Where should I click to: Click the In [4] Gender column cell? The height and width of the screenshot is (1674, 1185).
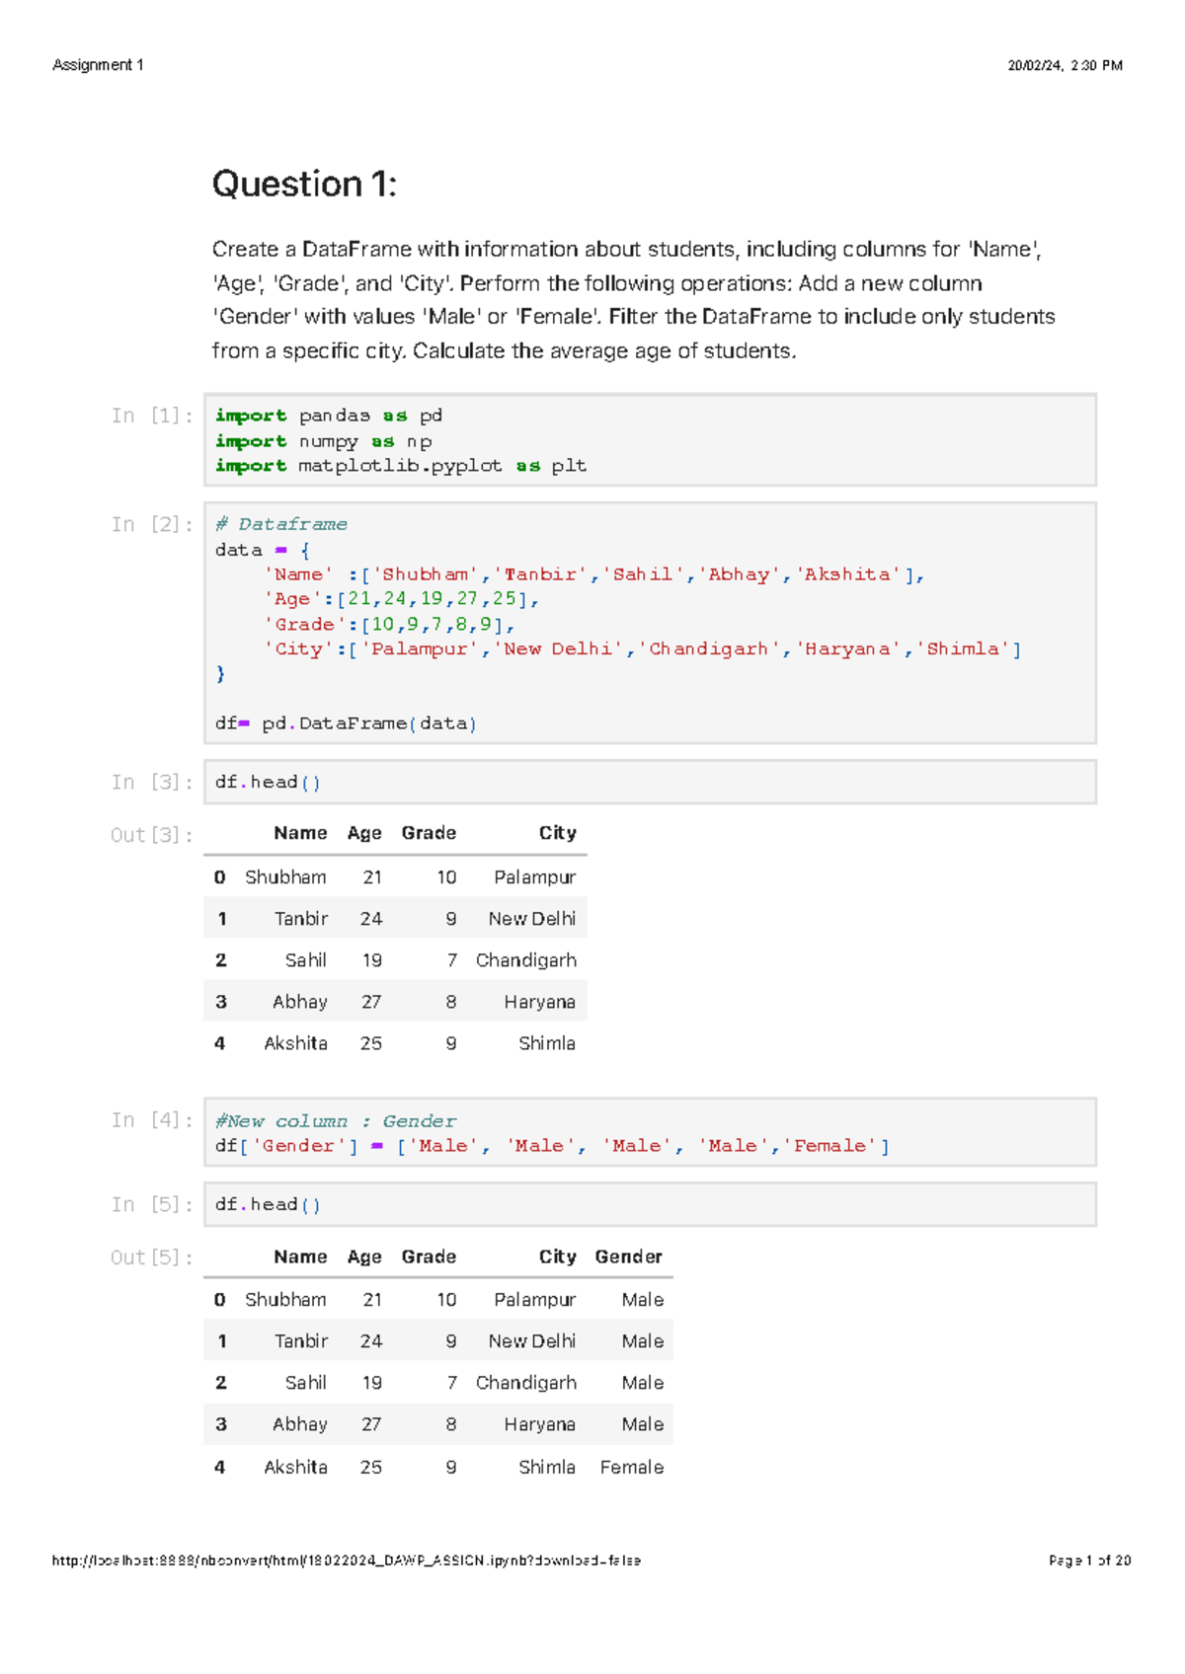(x=650, y=1132)
